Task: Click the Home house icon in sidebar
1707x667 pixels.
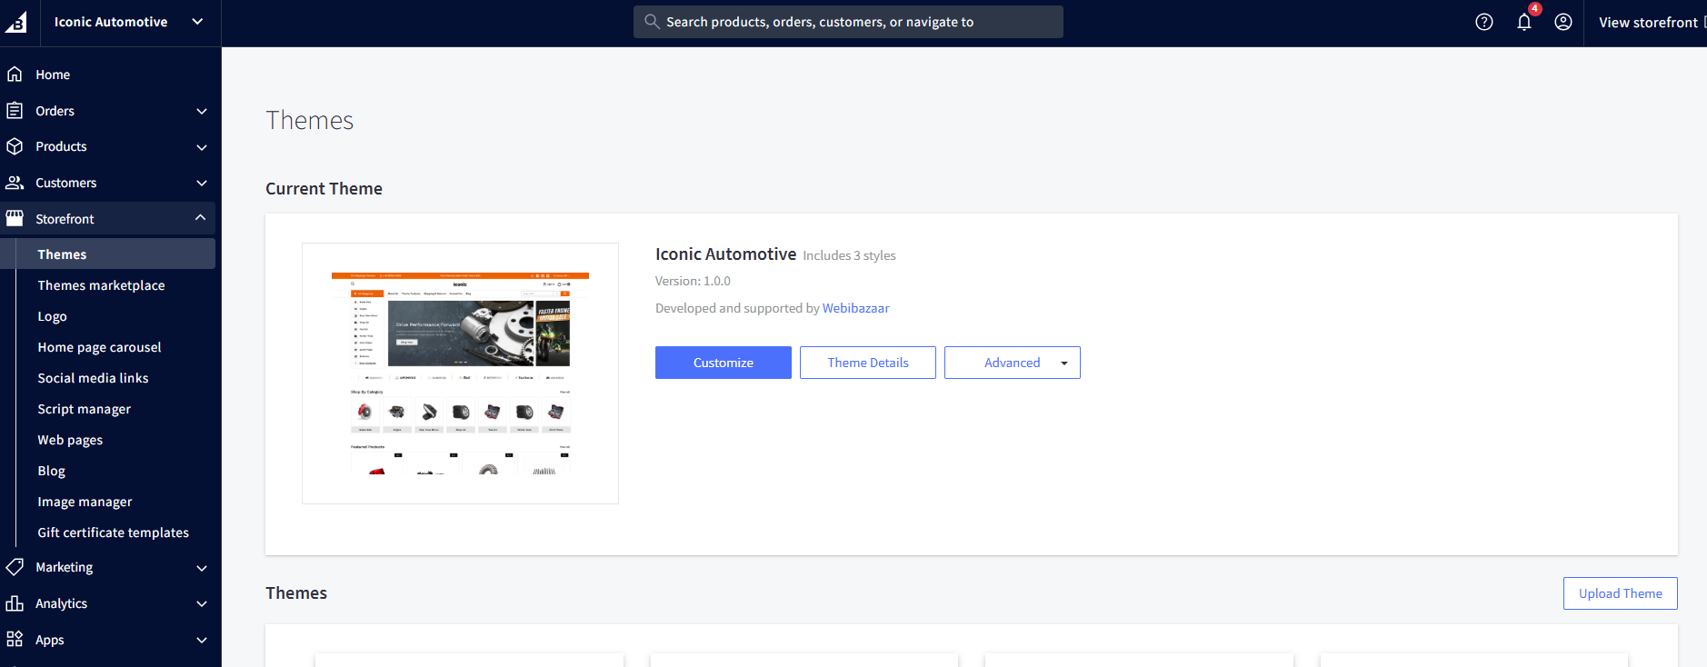Action: [15, 75]
